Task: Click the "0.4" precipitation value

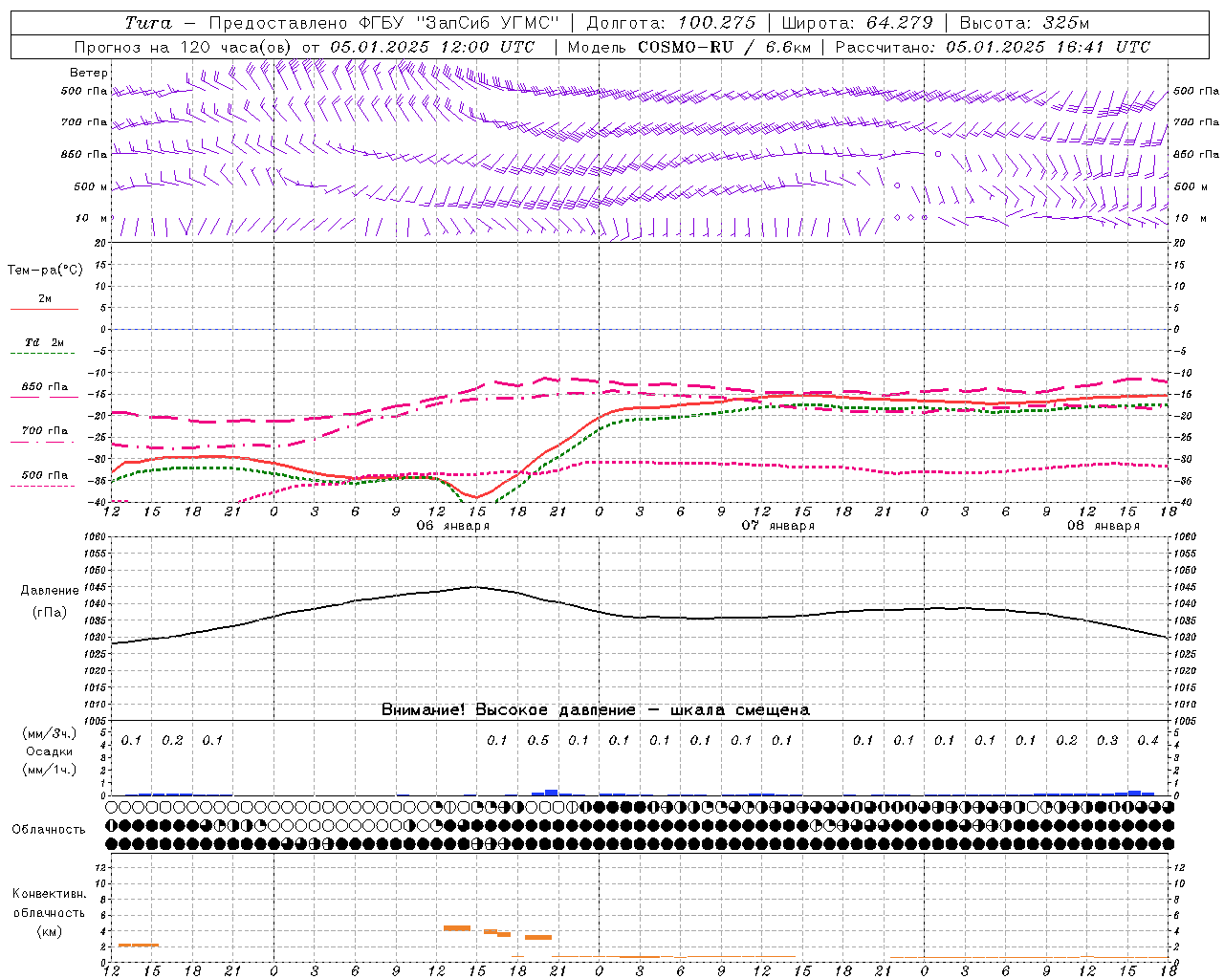Action: tap(1147, 740)
